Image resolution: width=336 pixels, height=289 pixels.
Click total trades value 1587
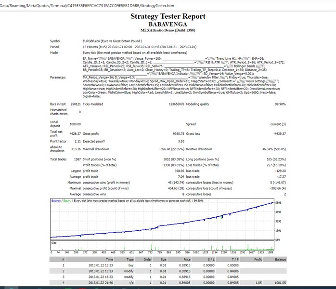coord(78,159)
